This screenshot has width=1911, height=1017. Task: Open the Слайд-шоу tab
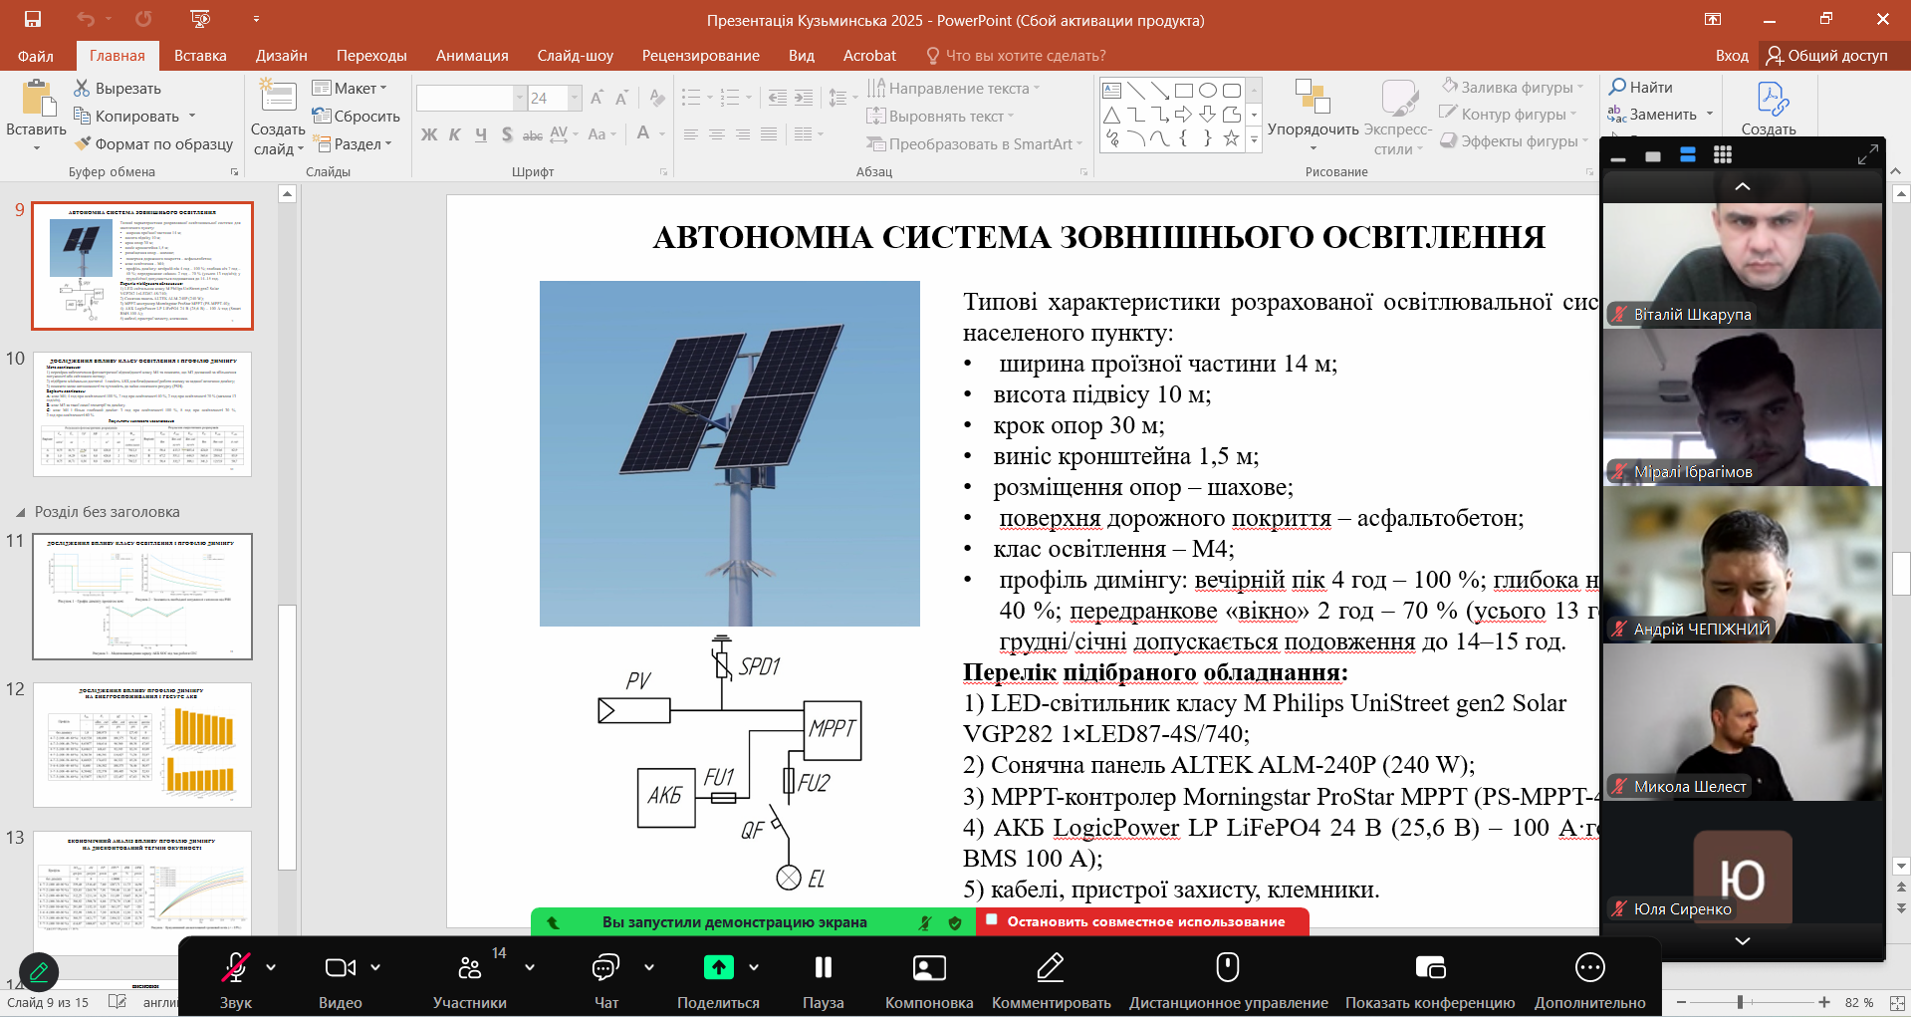(575, 56)
